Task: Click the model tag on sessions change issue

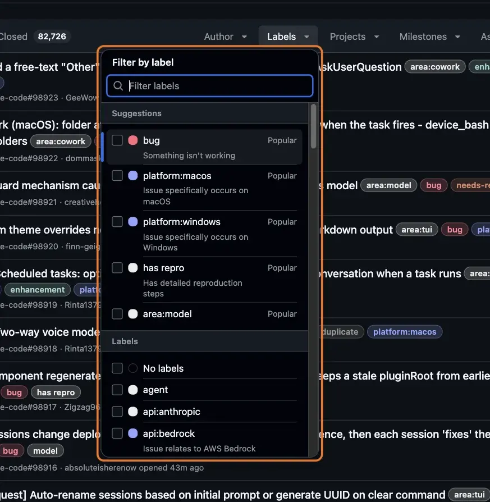Action: (x=45, y=451)
